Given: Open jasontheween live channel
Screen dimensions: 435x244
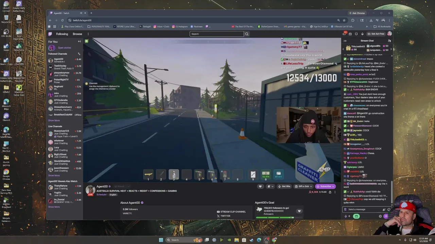Looking at the screenshot, I should 65,169.
